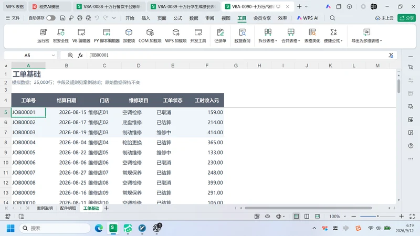Show hidden system tray icons chevron

314,228
